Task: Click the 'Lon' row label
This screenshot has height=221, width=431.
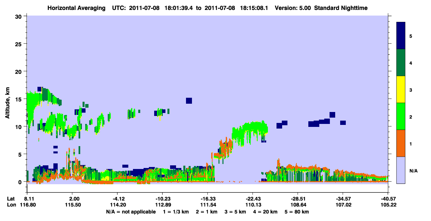Action: coord(11,205)
